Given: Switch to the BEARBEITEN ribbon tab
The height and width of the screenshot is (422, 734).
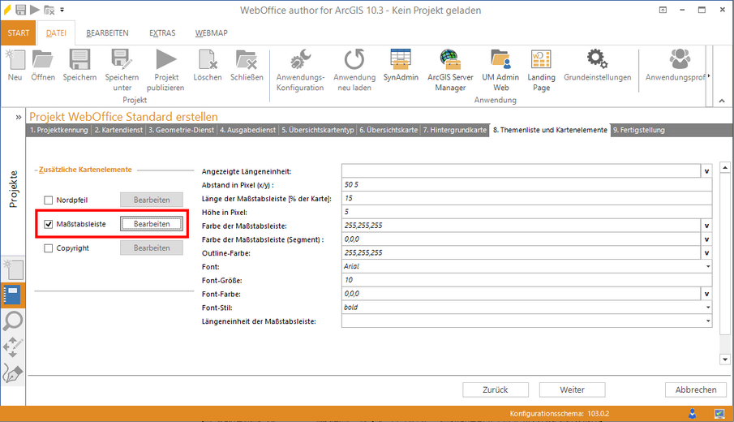Looking at the screenshot, I should (x=107, y=33).
